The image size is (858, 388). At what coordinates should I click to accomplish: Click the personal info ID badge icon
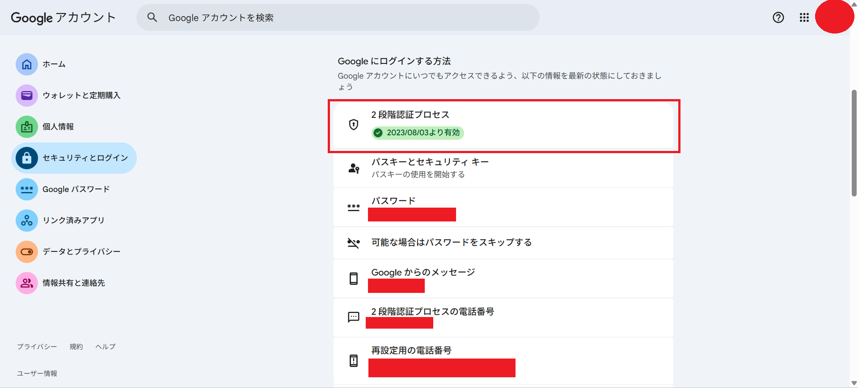(27, 127)
